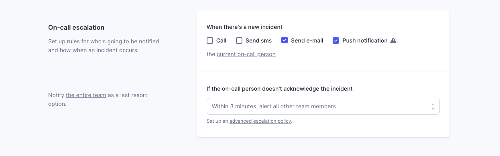Click the 'Send sms' label text
Viewport: 500px width, 156px height.
pyautogui.click(x=258, y=41)
